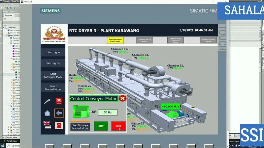Collapse the Technology objects folder
This screenshot has width=264, height=148.
point(9,106)
